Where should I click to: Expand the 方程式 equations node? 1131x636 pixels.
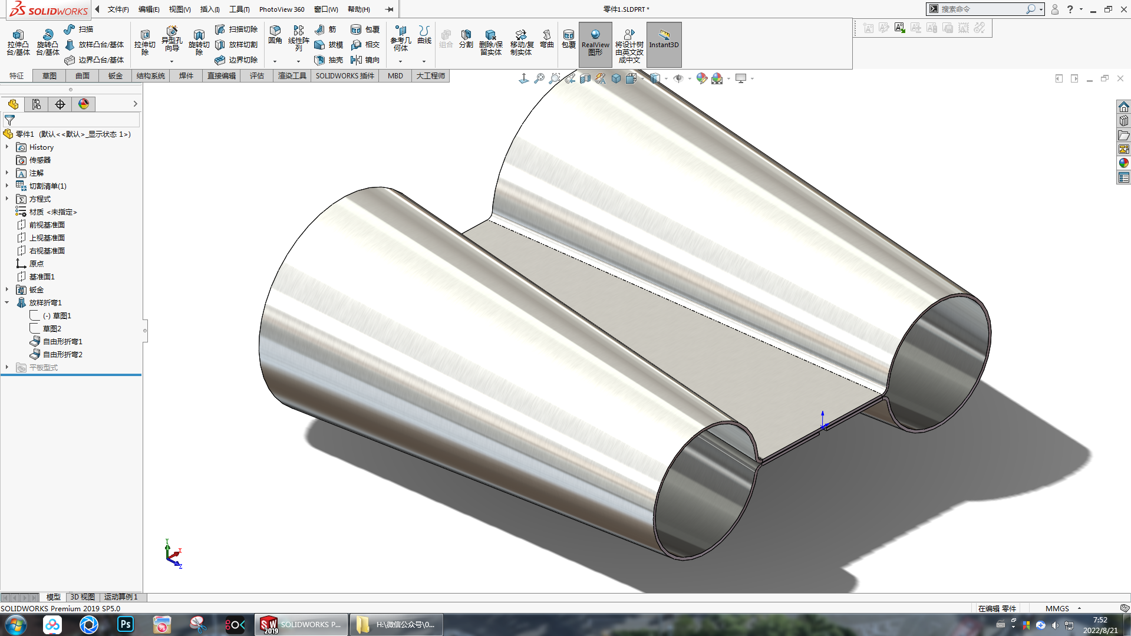click(7, 199)
